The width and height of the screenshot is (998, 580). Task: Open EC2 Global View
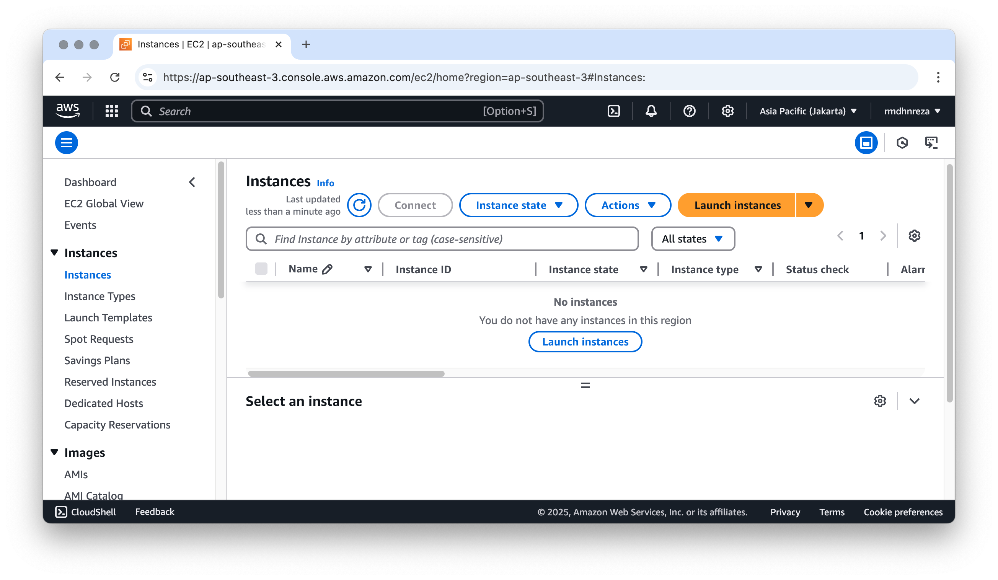[104, 204]
